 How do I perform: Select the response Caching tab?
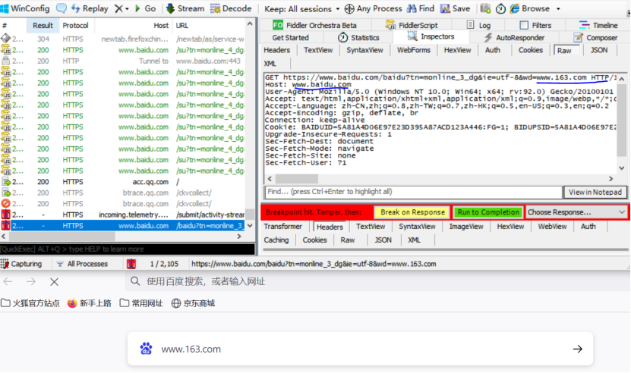coord(276,240)
